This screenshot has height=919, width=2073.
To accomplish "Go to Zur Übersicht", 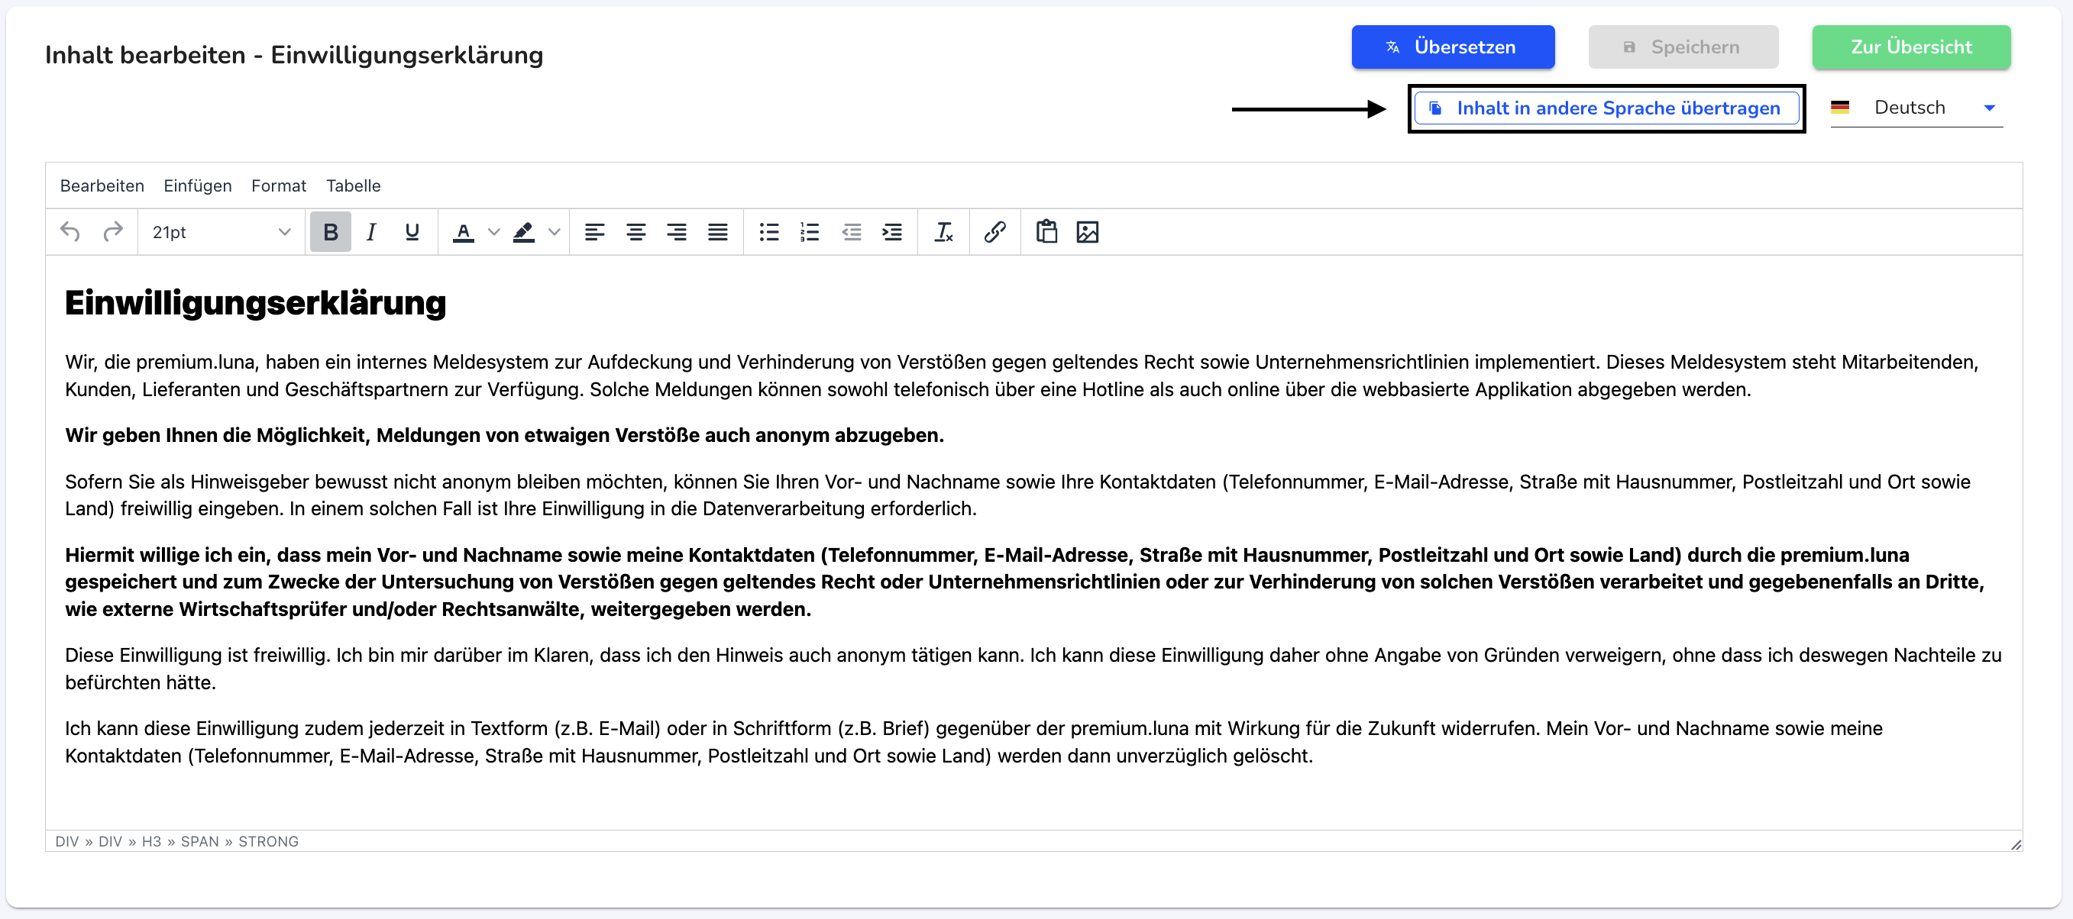I will point(1911,47).
